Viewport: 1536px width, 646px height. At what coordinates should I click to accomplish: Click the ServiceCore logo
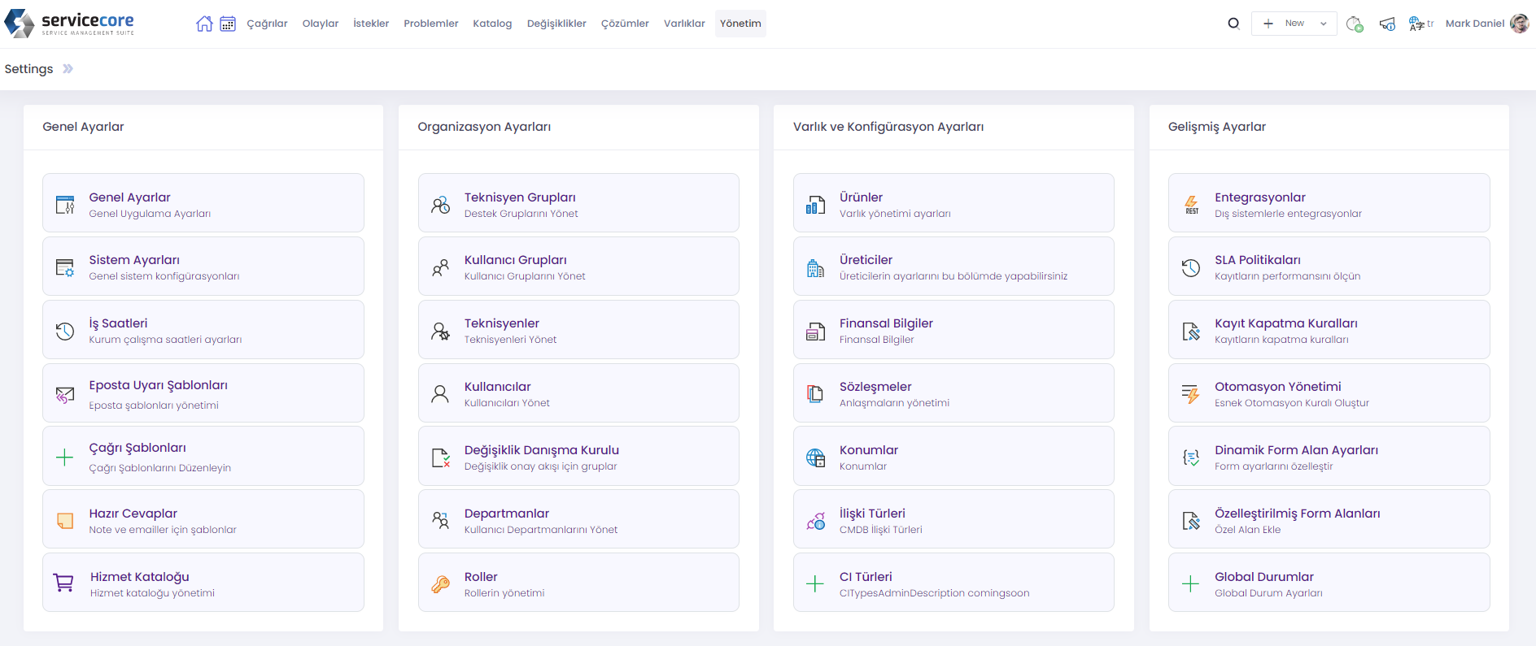[70, 24]
